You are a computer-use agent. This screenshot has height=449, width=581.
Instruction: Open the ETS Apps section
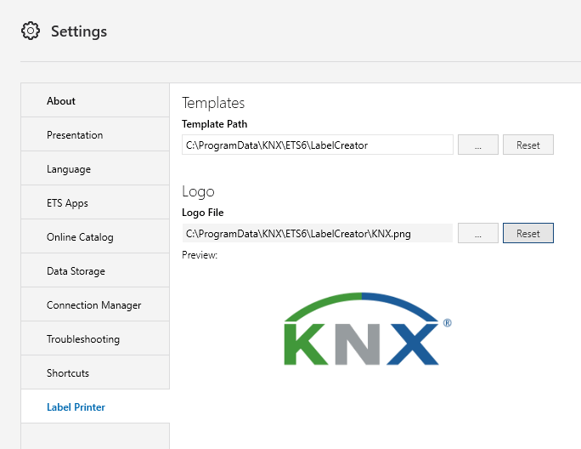pyautogui.click(x=95, y=202)
